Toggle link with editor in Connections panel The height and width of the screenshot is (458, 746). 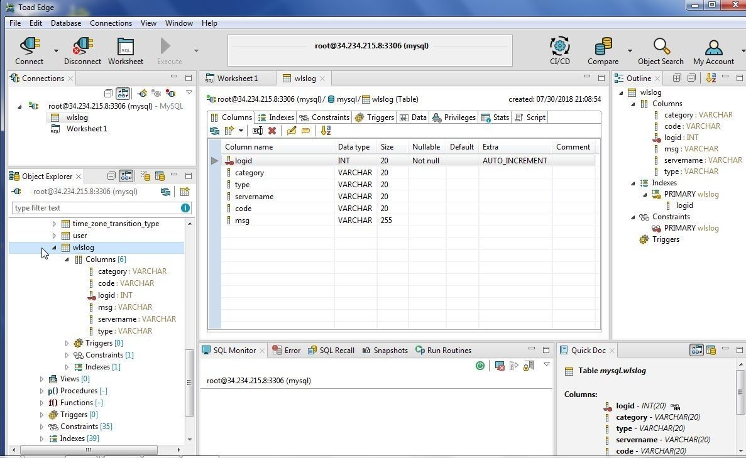pyautogui.click(x=123, y=93)
